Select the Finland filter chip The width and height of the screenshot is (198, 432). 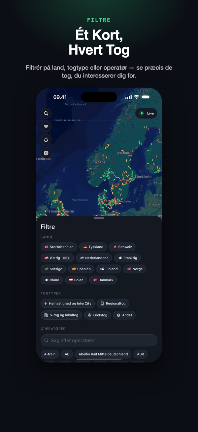(x=109, y=269)
